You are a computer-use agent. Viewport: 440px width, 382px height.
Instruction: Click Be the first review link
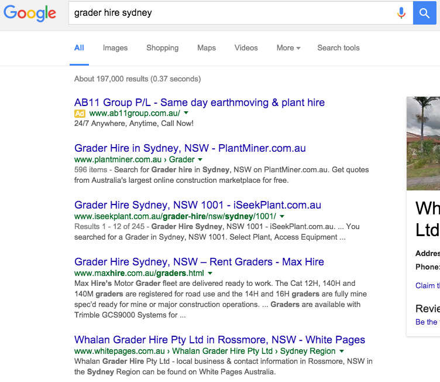point(428,322)
